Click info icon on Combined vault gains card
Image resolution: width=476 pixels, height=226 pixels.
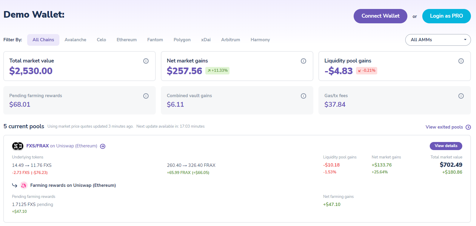304,96
